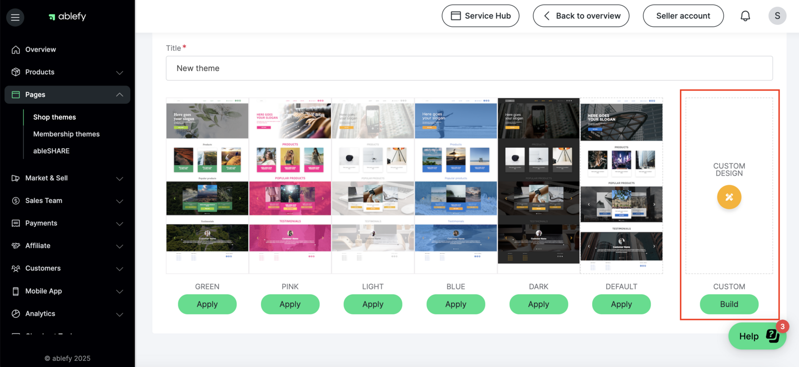Apply the DARK theme
Screen dimensions: 799x367
538,304
